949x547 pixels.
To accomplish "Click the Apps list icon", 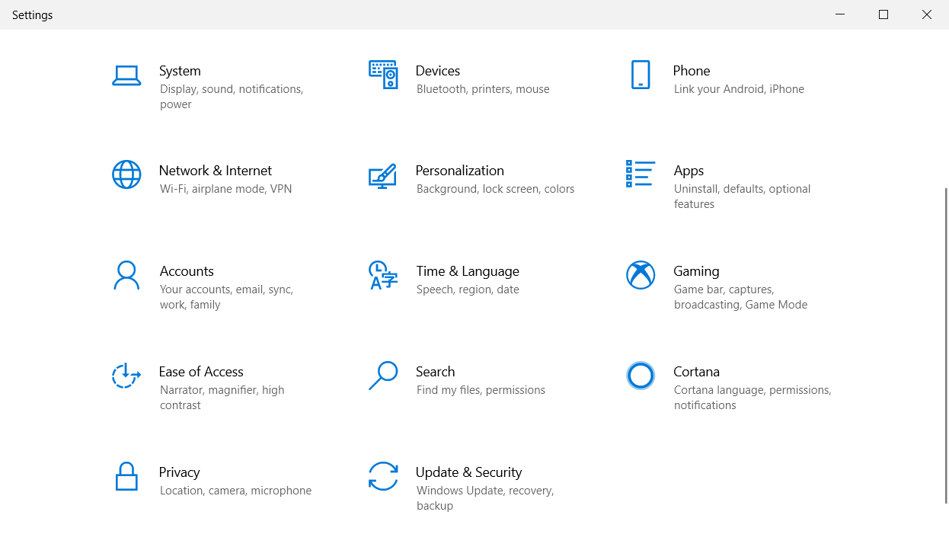I will pyautogui.click(x=640, y=174).
